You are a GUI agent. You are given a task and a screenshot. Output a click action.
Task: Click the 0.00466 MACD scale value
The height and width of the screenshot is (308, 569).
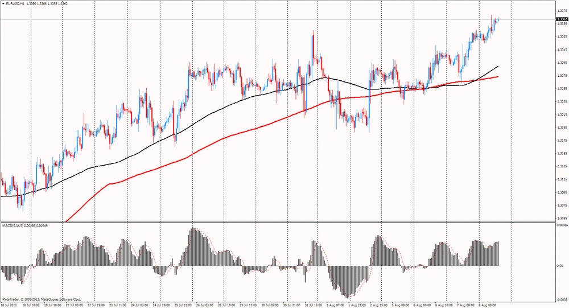point(562,225)
